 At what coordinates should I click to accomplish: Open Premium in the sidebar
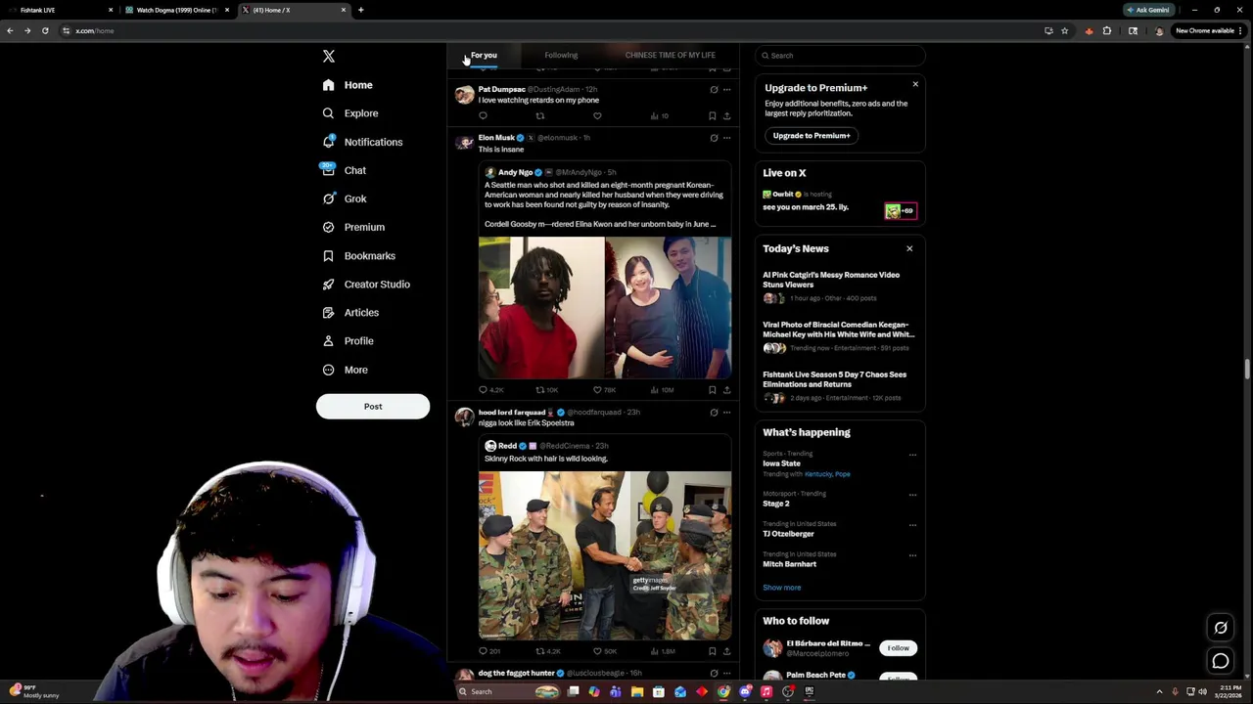(x=352, y=227)
